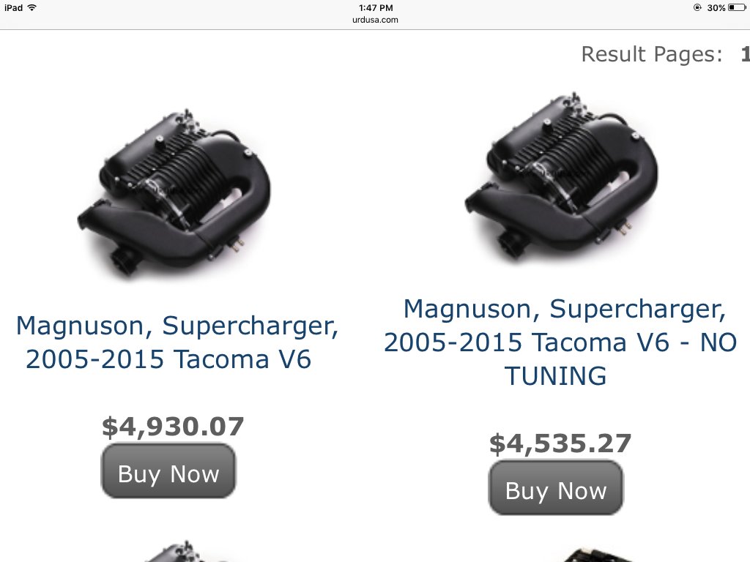Tap the $4,930.07 price text
The height and width of the screenshot is (562, 750).
click(x=173, y=427)
